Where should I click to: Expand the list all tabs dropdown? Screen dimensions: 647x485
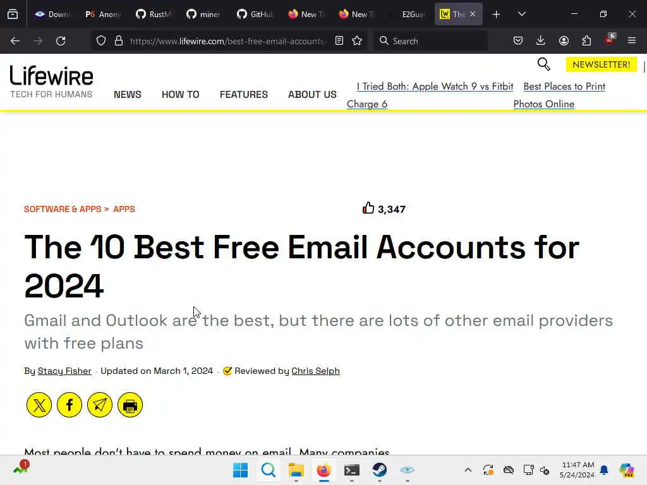pos(522,15)
